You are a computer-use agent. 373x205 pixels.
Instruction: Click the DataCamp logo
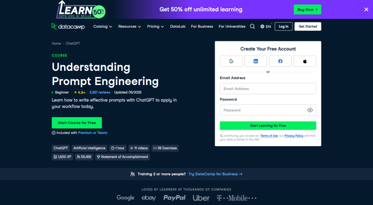coord(68,26)
